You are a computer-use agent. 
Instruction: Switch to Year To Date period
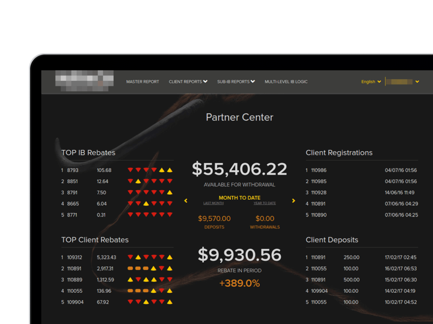[265, 203]
